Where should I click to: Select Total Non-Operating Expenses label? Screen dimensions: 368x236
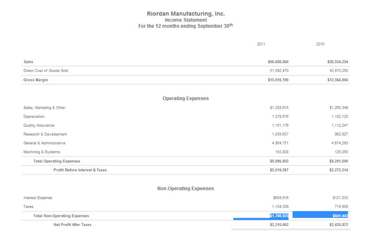click(x=61, y=216)
